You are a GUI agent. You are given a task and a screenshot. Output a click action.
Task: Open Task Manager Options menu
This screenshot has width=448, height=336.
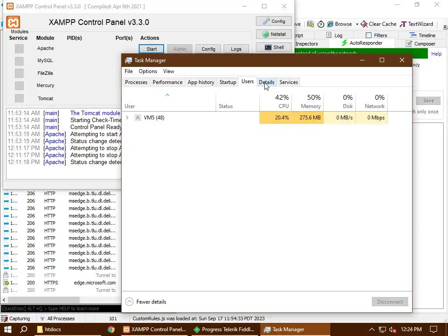[x=148, y=71]
